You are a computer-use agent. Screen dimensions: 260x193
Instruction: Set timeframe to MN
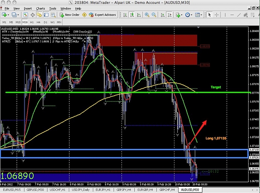coord(59,22)
